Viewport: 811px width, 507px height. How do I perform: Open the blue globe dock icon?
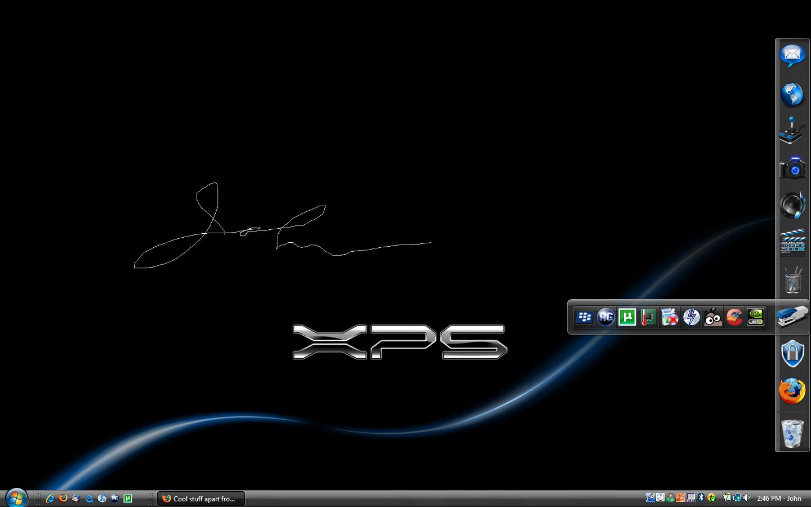pos(792,94)
